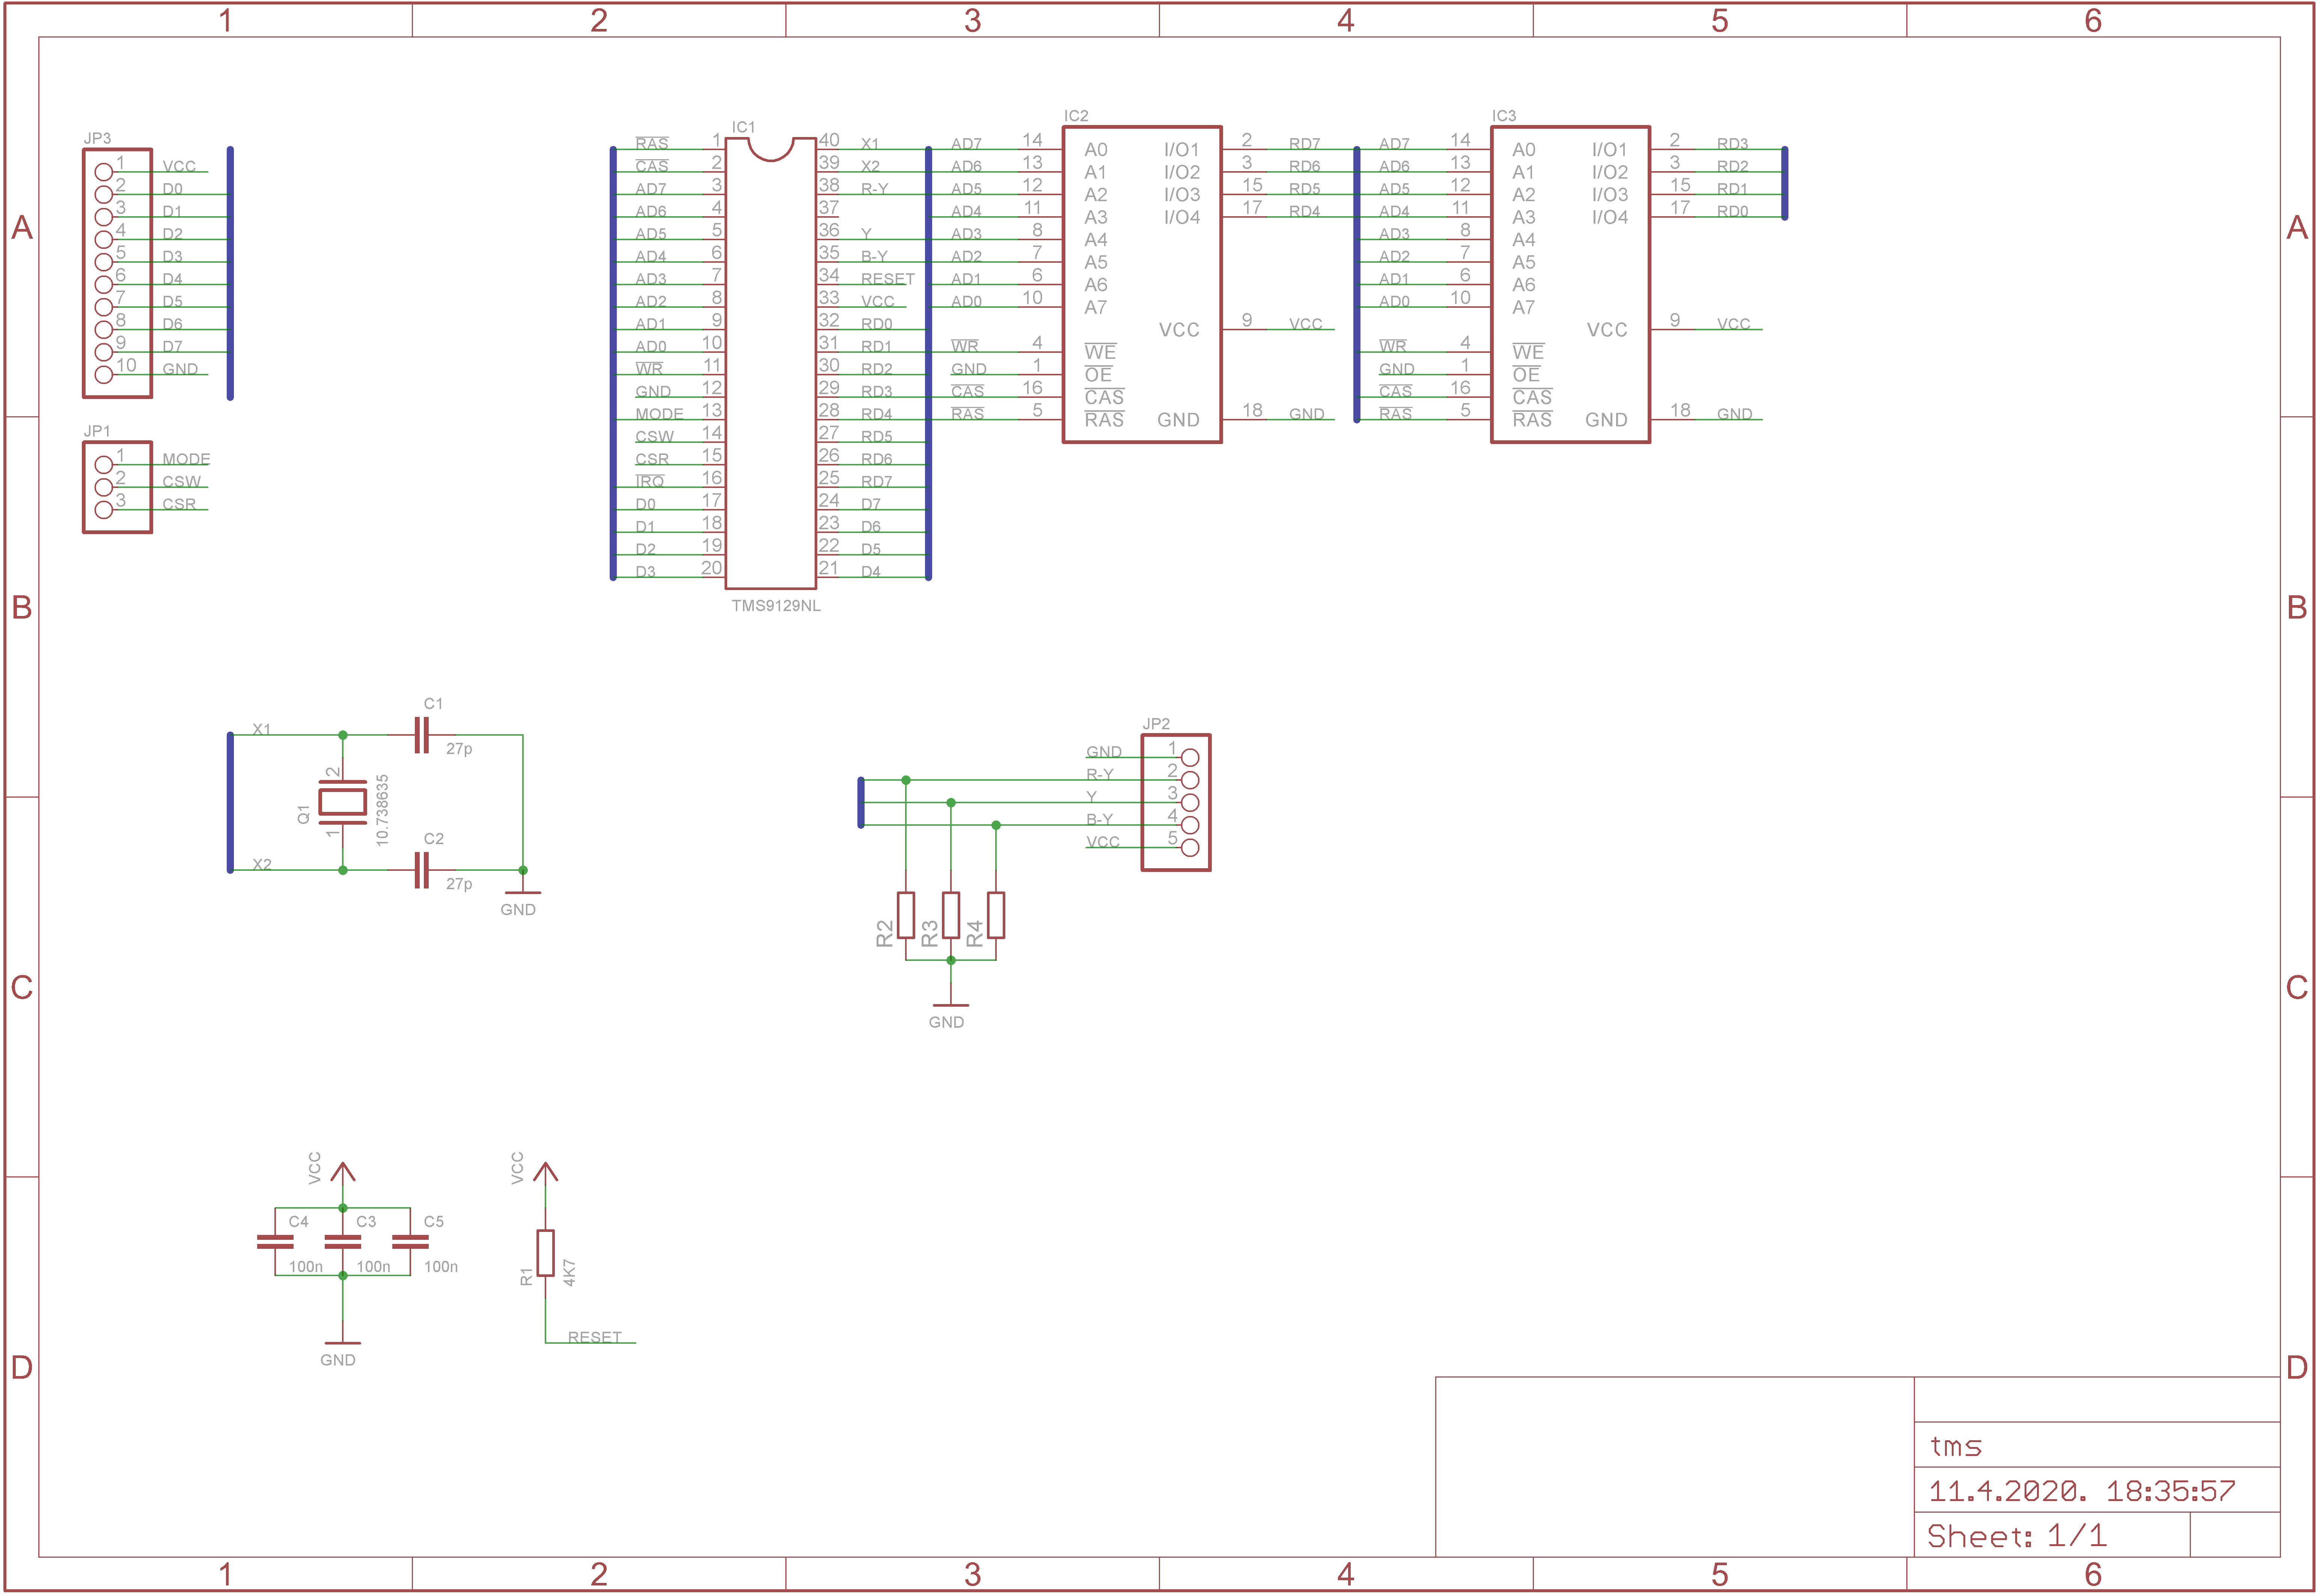Select resistor R2 symbol
Screen dimensions: 2317x1596
tap(906, 915)
